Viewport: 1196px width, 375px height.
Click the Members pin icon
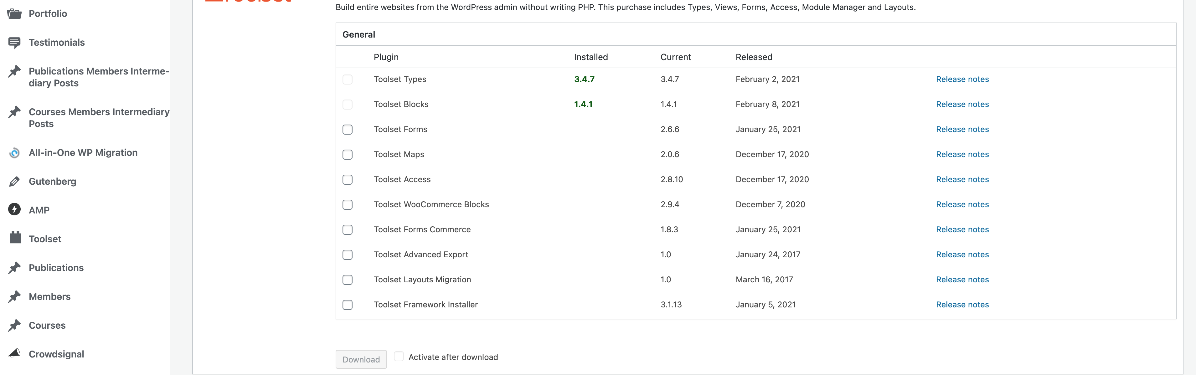(x=14, y=296)
